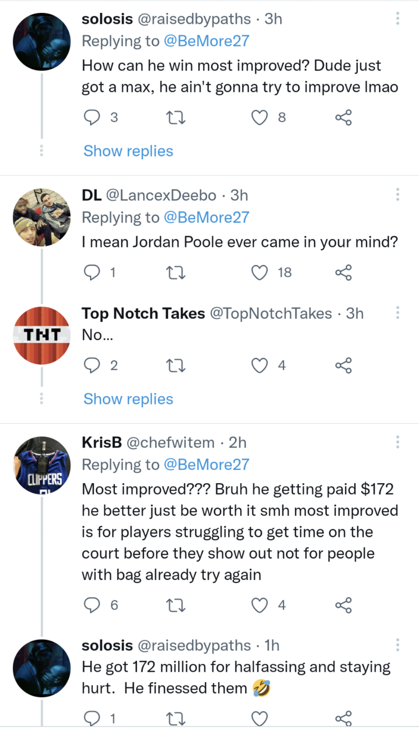Reply to solosis's most improved tweet
Viewport: 419px width, 729px height.
(x=92, y=117)
